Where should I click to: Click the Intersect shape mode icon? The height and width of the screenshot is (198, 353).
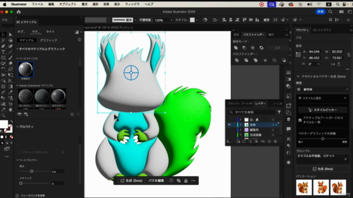point(253,48)
